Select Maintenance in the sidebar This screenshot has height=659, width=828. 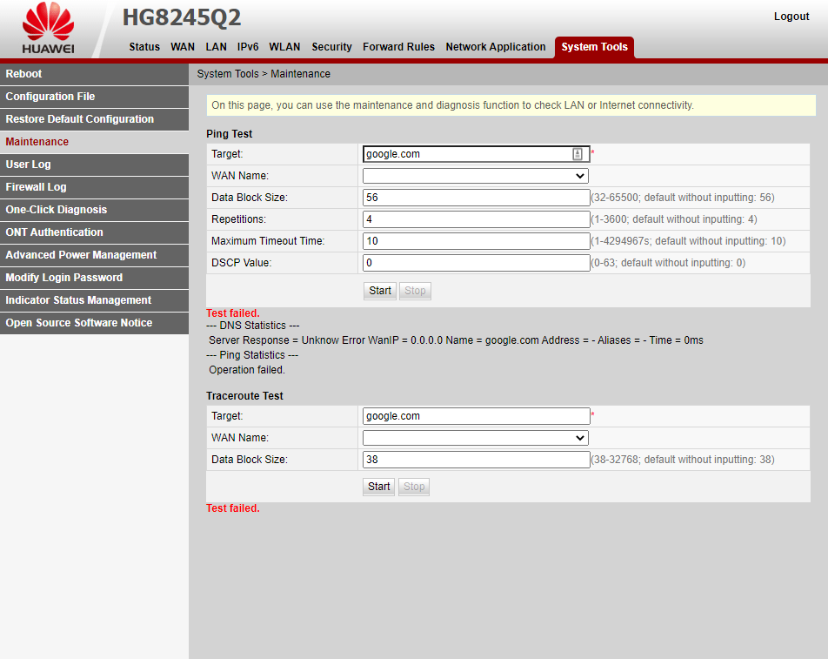(94, 142)
